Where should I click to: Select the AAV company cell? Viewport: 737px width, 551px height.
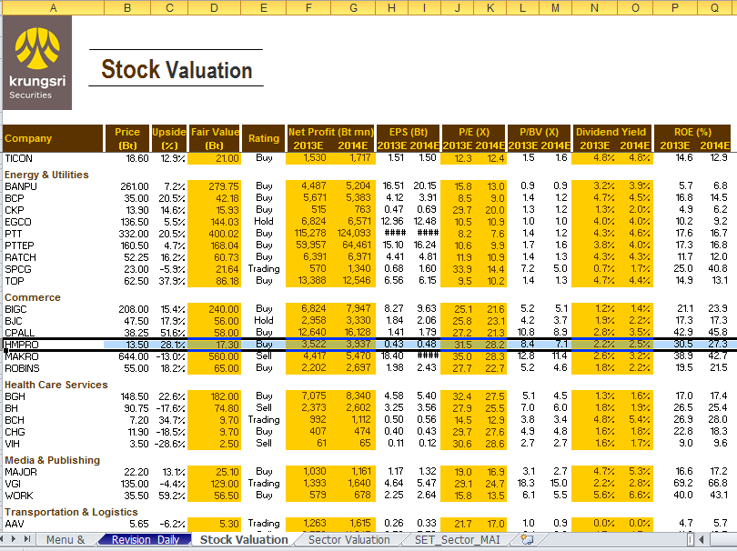coord(53,524)
